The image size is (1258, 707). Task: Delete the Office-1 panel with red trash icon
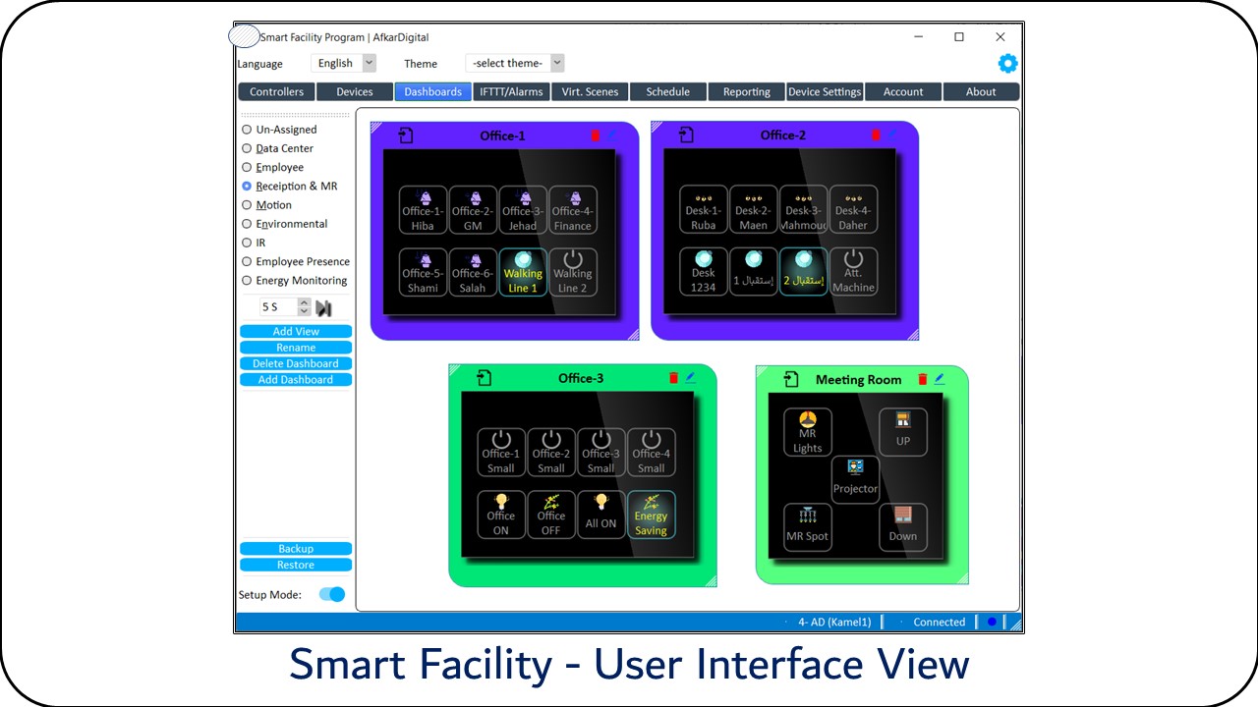point(595,136)
